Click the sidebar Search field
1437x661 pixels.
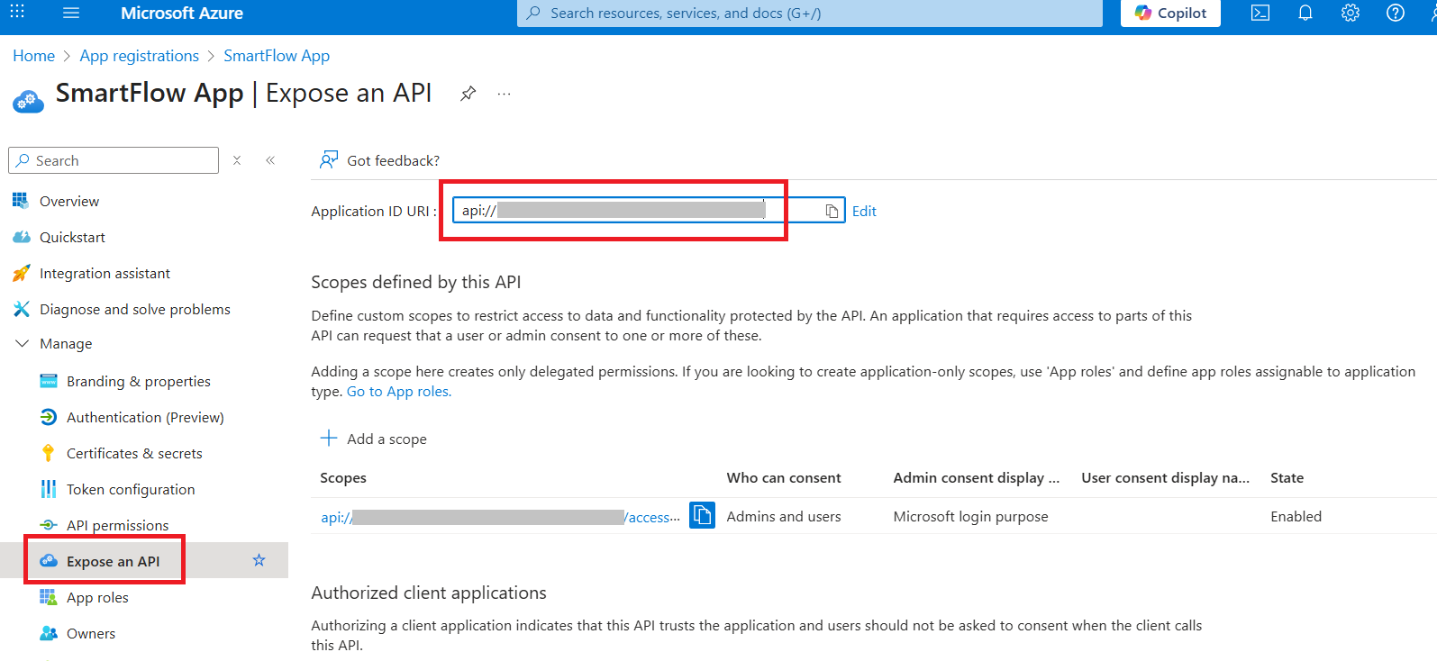pos(114,160)
